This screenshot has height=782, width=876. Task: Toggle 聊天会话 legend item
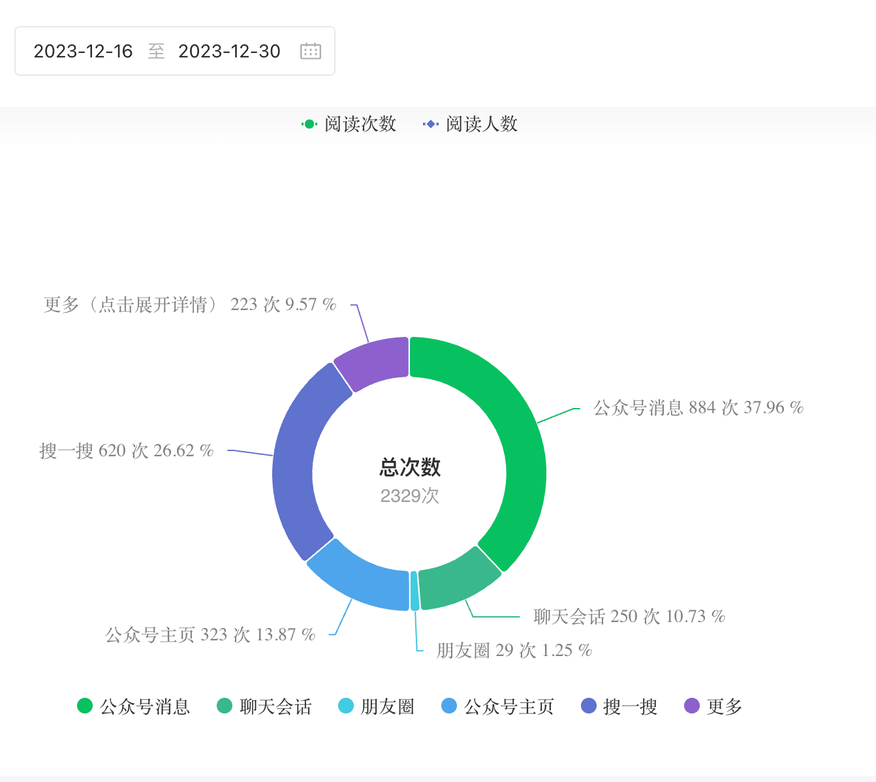coord(264,706)
